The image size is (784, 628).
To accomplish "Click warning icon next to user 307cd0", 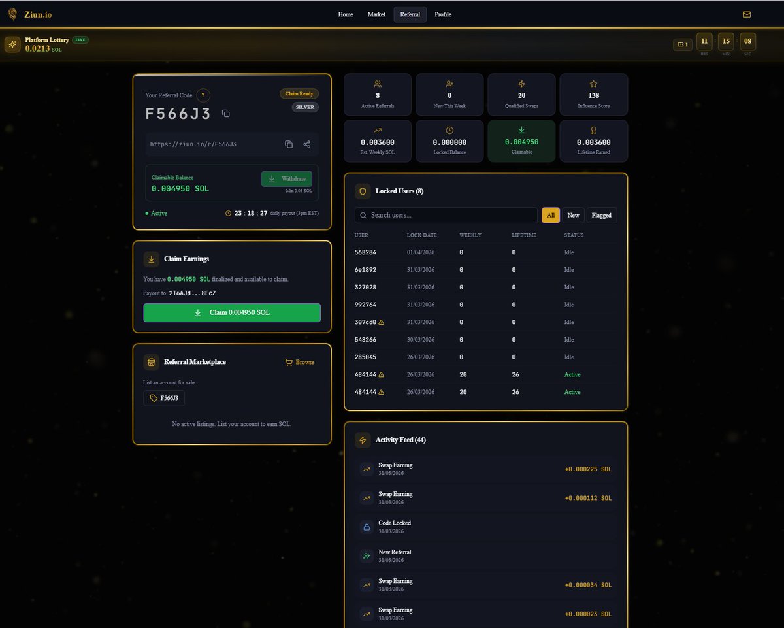I will click(x=382, y=322).
